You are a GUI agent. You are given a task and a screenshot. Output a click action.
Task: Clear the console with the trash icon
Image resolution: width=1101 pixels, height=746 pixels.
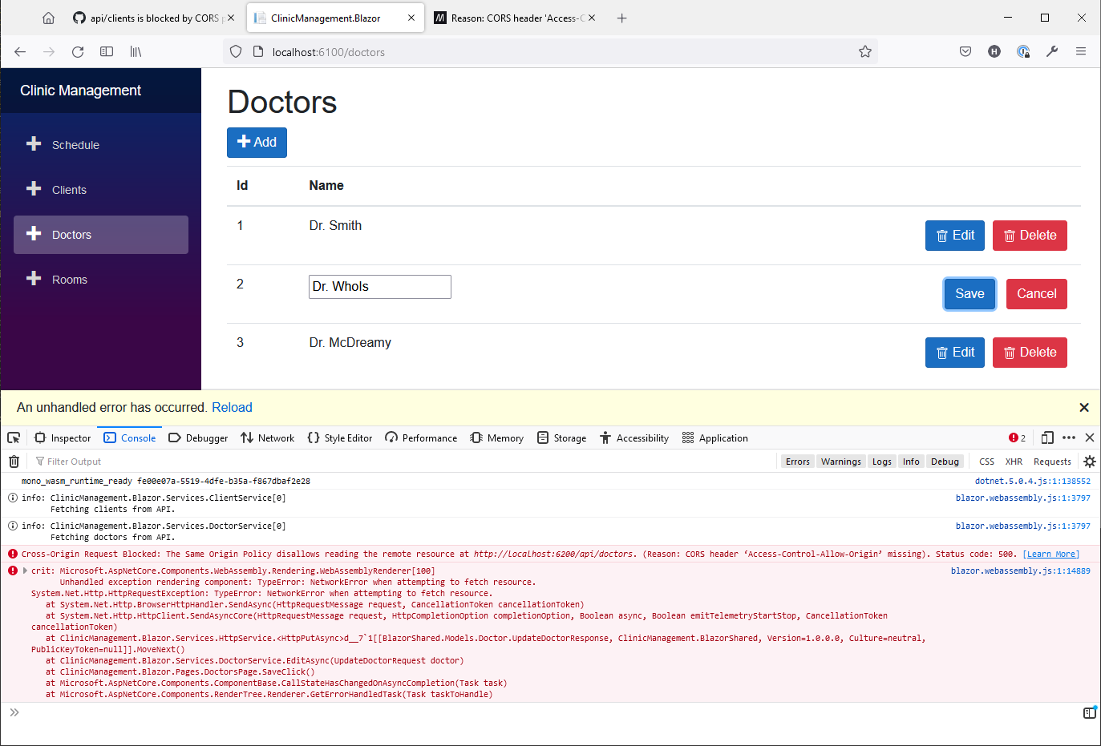(14, 461)
